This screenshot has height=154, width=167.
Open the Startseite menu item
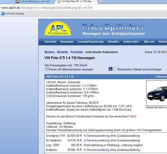click(50, 42)
